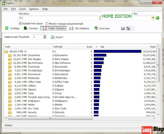Image resolution: width=164 pixels, height=134 pixels.
Task: Increase the Visible levels Threshold spinner
Action: tap(45, 36)
